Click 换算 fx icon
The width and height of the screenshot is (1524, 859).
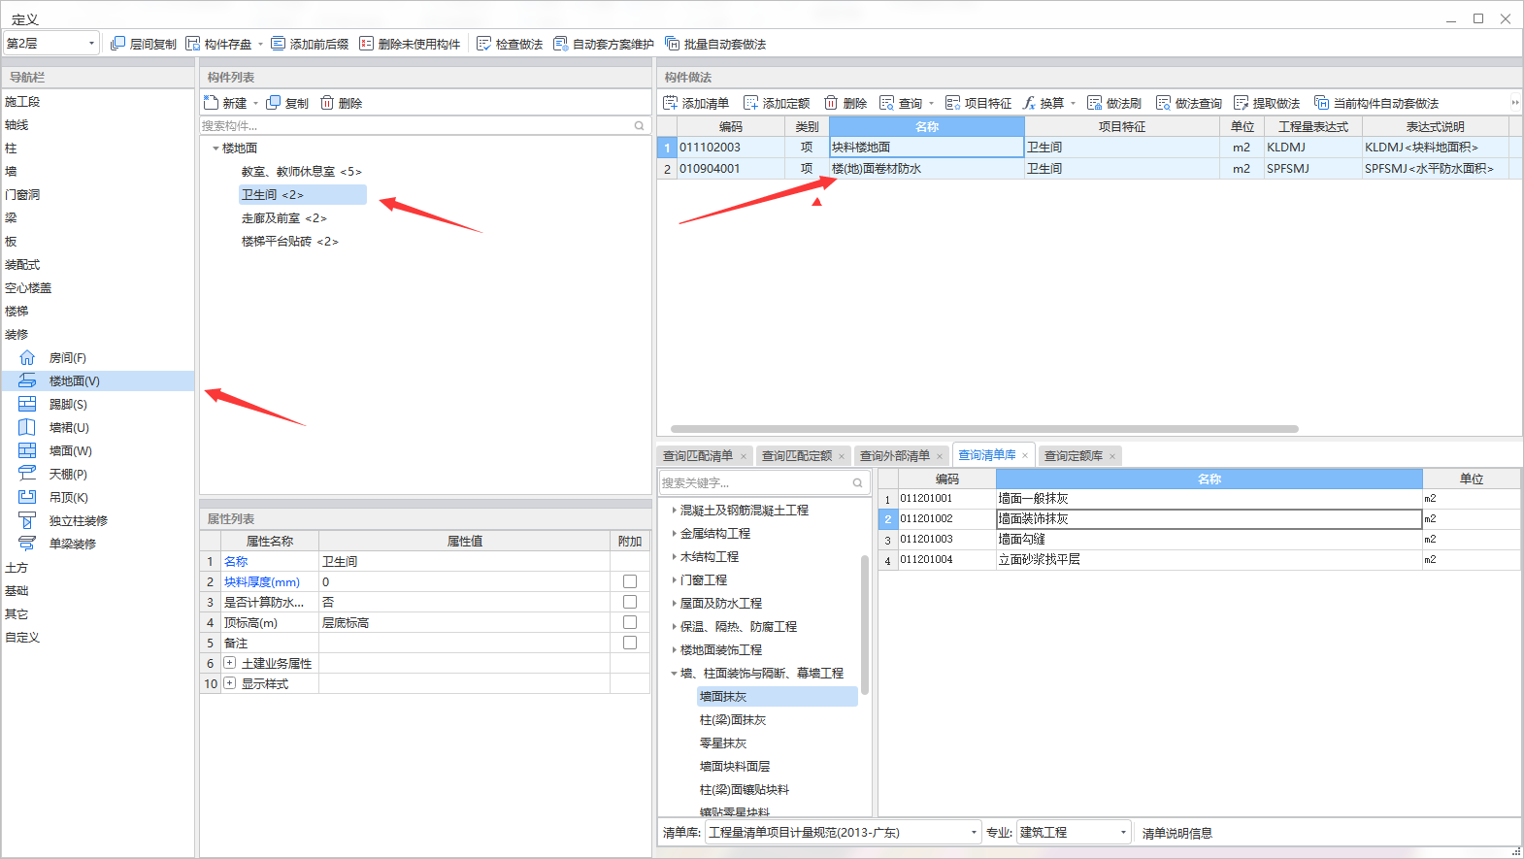pyautogui.click(x=1029, y=103)
